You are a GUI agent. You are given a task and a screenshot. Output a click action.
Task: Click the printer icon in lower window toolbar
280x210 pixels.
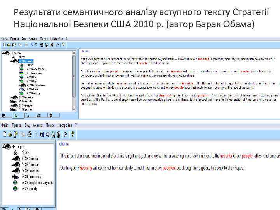[x=30, y=134]
